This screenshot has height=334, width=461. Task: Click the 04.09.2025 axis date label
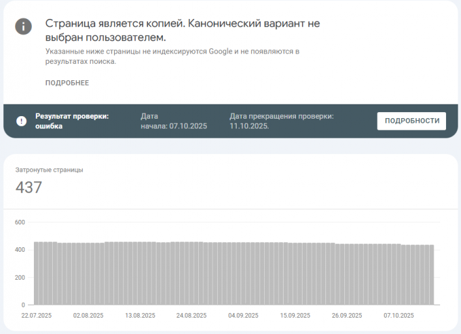click(x=243, y=316)
